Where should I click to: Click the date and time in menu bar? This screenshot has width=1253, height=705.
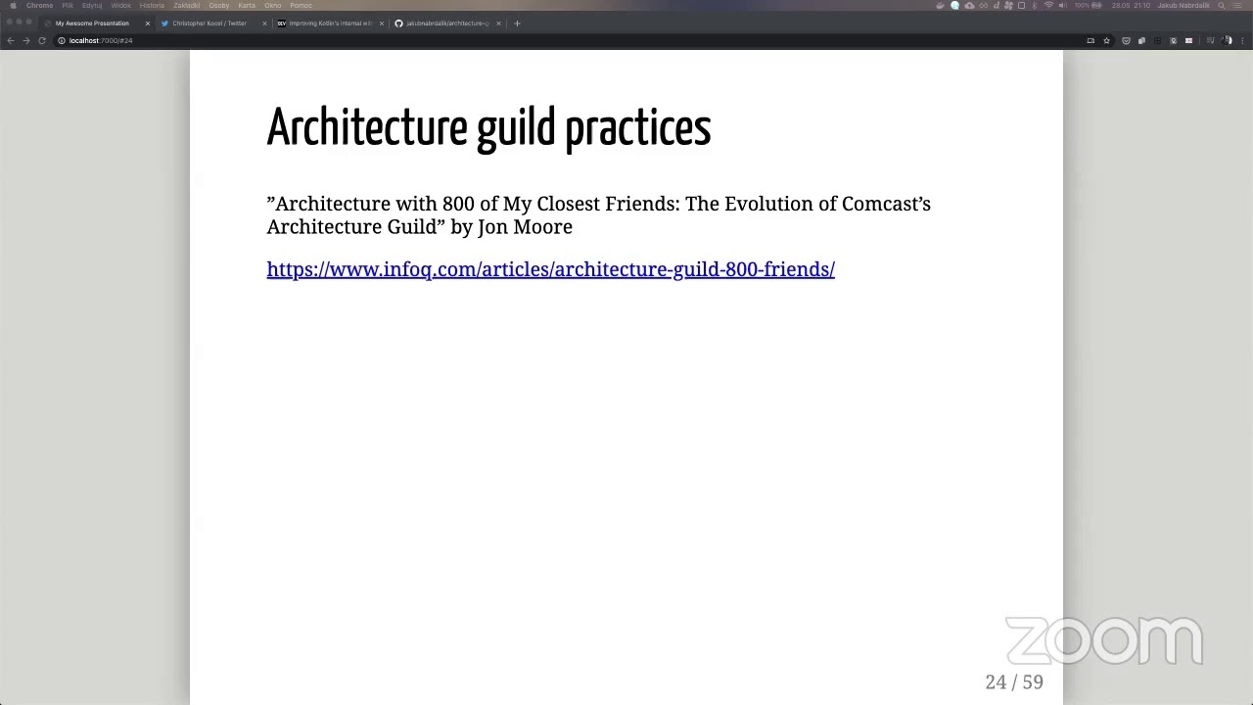pyautogui.click(x=1131, y=5)
